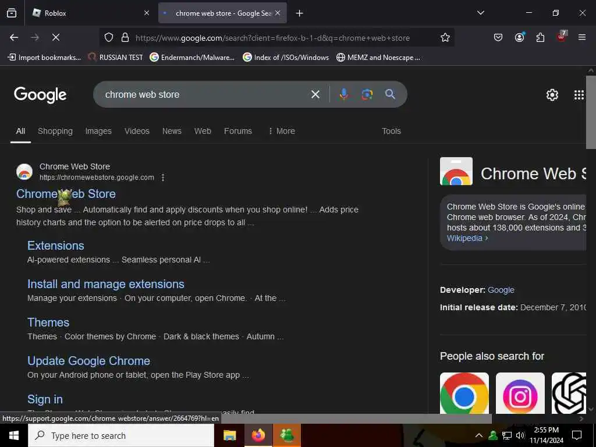The image size is (596, 447).
Task: Open Windows Start menu
Action: tap(14, 435)
